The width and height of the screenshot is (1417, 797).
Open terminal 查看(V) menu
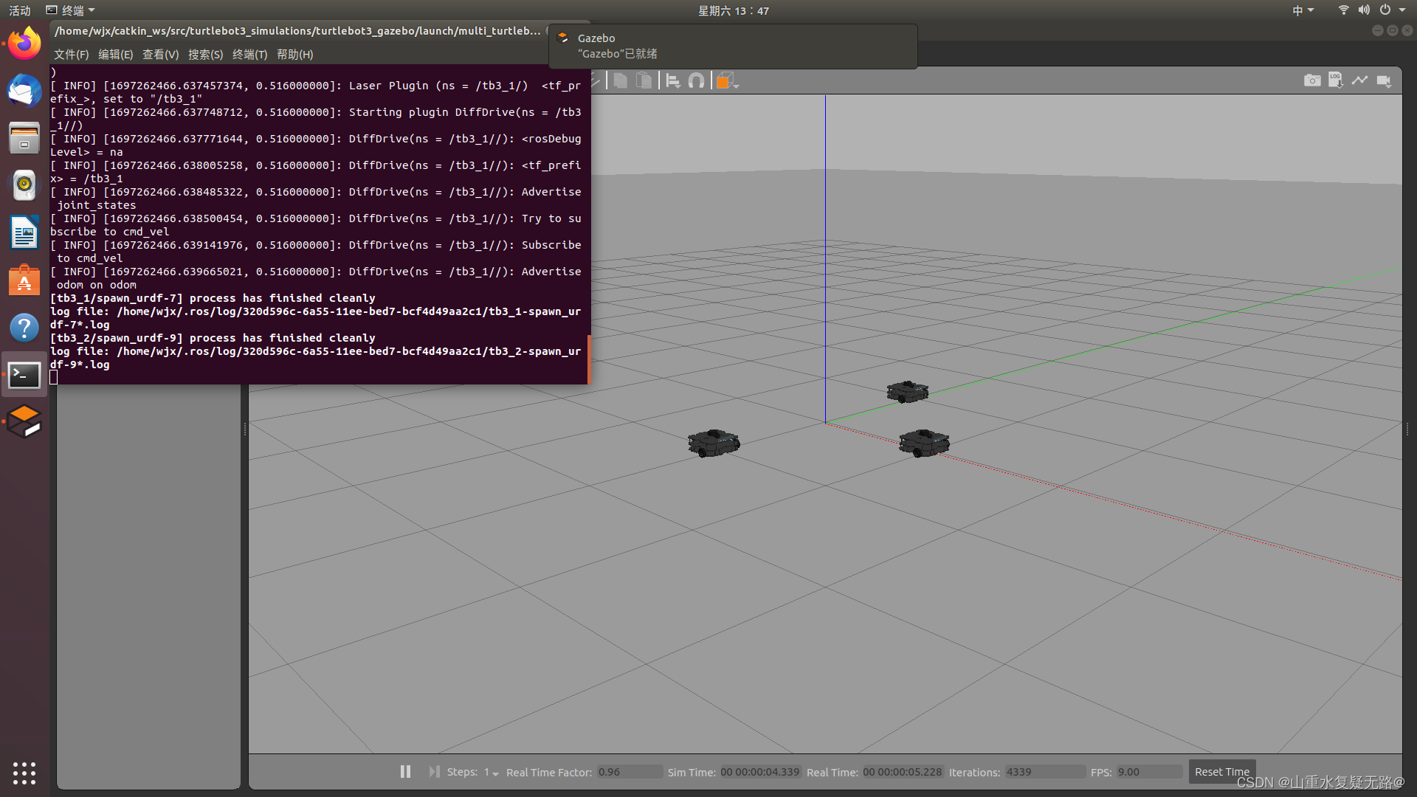[x=160, y=55]
